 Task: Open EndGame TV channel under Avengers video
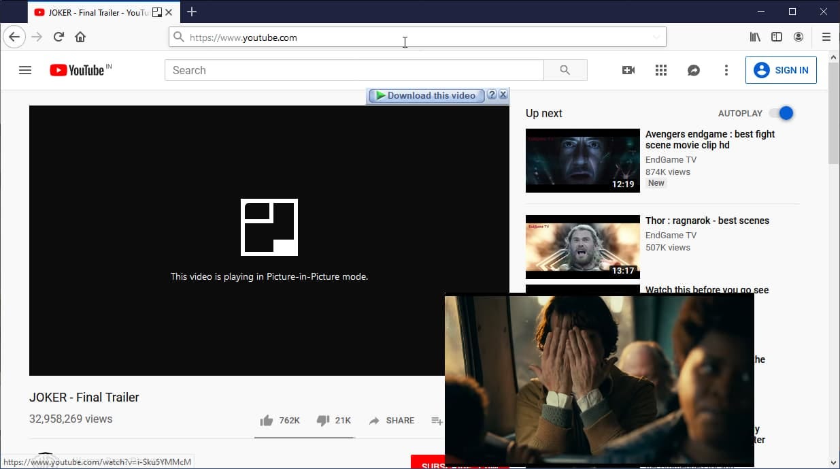point(671,160)
